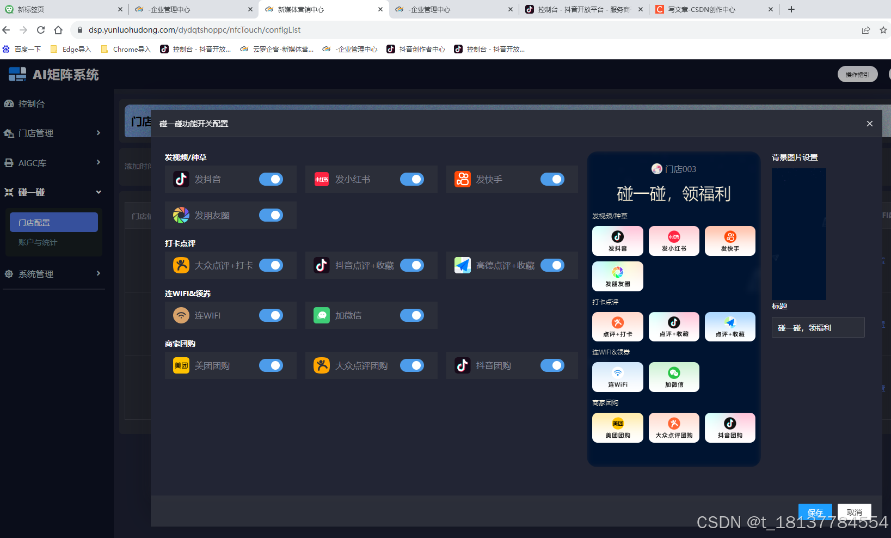Tap the 美团团购 tile in phone preview
Screen dimensions: 891x538
pyautogui.click(x=618, y=427)
